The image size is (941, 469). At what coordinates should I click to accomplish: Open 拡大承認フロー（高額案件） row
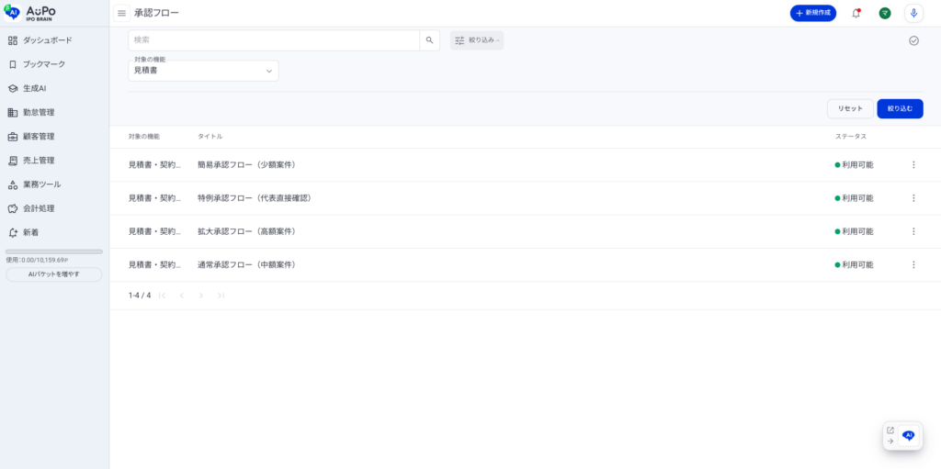pyautogui.click(x=246, y=231)
